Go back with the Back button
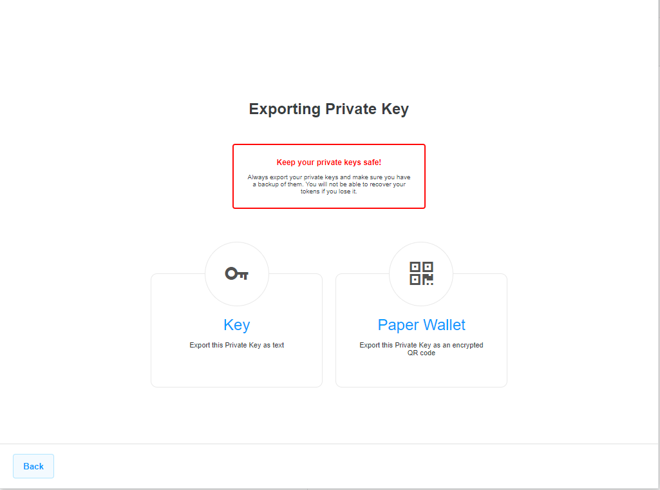660x490 pixels. tap(33, 466)
